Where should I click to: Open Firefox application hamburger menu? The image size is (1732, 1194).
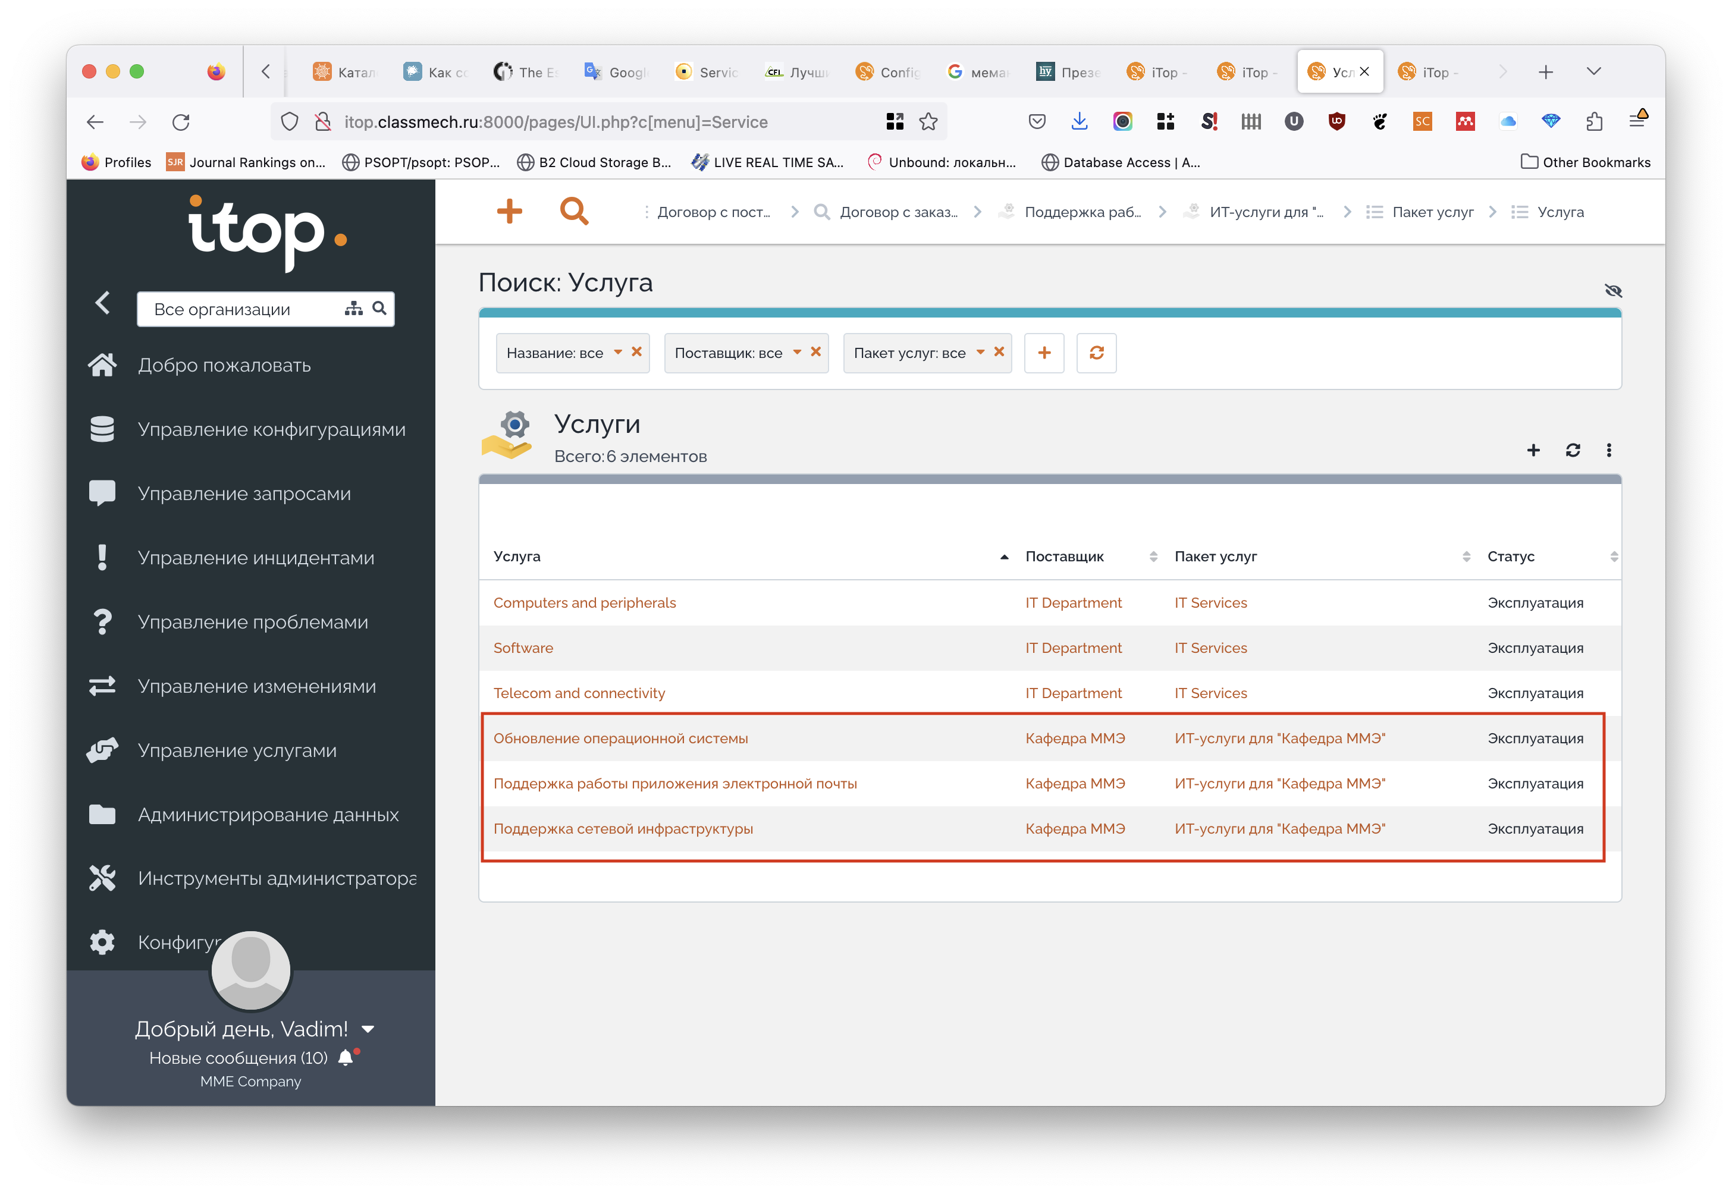pyautogui.click(x=1637, y=120)
